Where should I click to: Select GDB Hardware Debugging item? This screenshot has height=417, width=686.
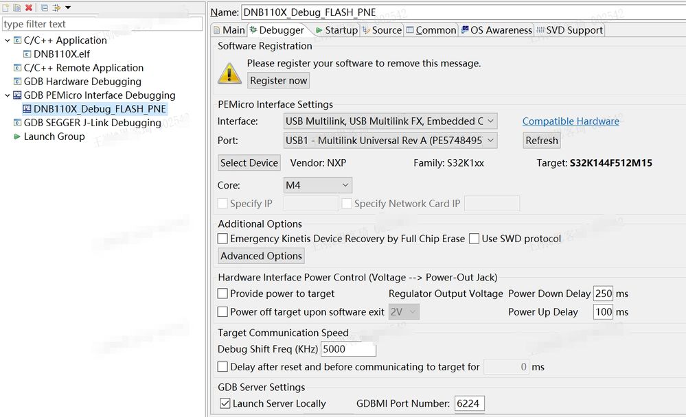[x=82, y=82]
